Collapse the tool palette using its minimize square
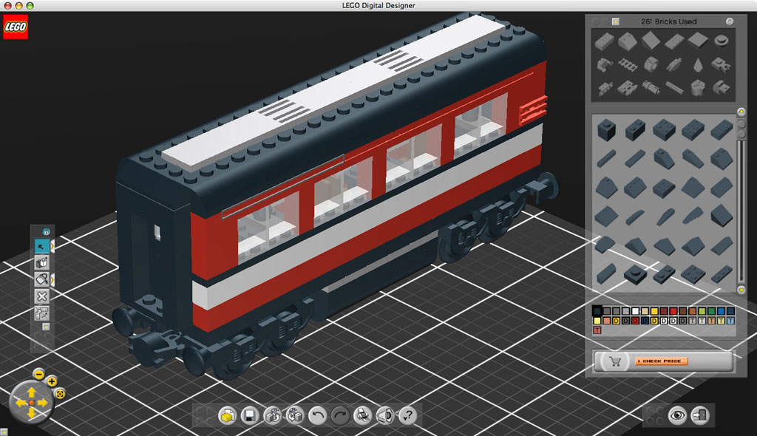This screenshot has height=436, width=757. 45,327
